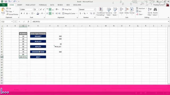The image size is (170, 95).
Task: Open the Format as Table gallery
Action: click(x=109, y=12)
